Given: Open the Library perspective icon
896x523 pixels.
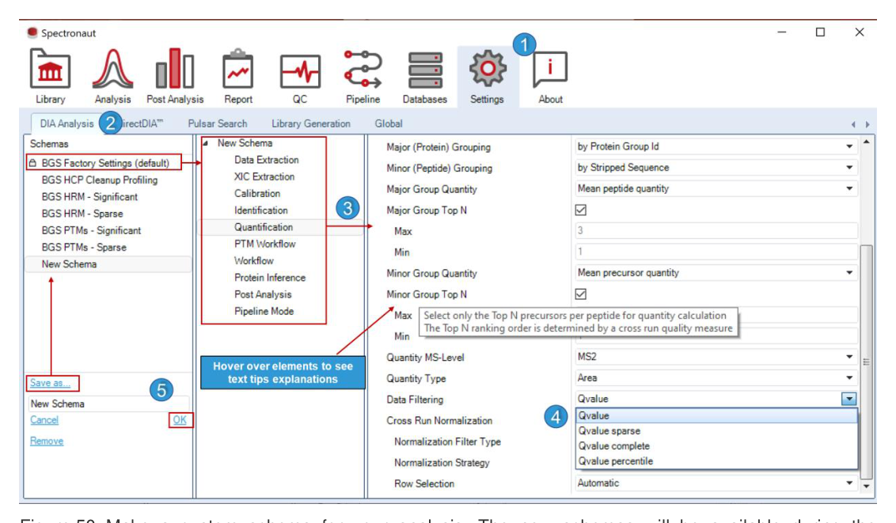Looking at the screenshot, I should (51, 69).
